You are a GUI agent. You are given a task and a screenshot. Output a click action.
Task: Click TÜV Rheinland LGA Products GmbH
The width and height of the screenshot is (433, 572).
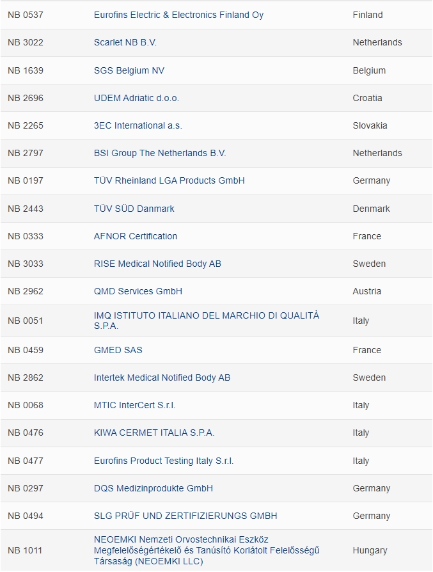pos(169,180)
